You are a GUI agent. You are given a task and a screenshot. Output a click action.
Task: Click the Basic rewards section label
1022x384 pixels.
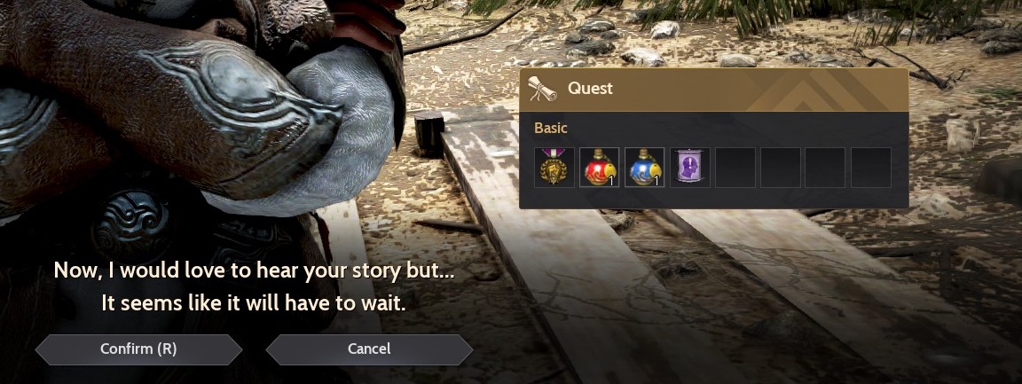pyautogui.click(x=551, y=129)
